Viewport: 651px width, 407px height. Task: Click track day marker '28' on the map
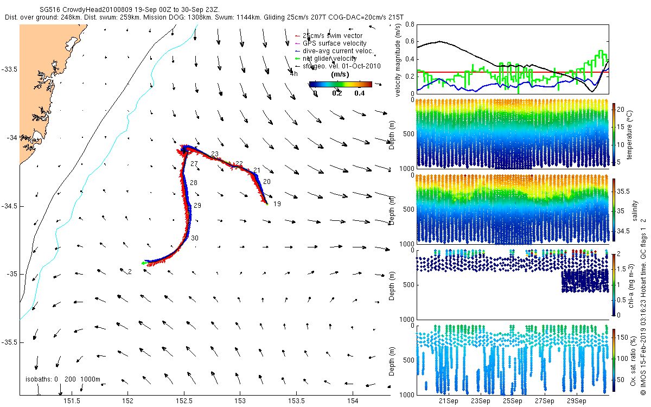(x=194, y=182)
